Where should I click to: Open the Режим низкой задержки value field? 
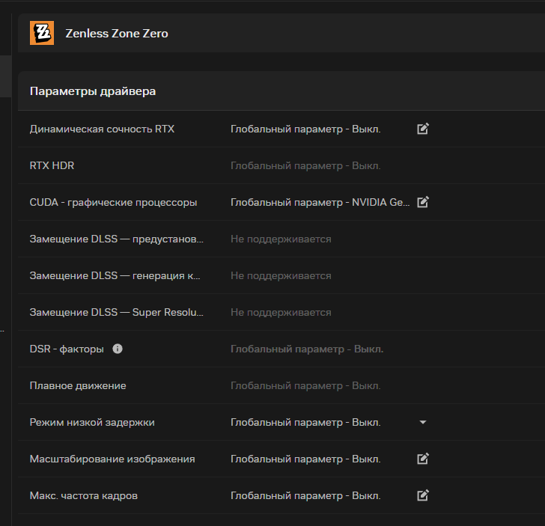tap(305, 422)
